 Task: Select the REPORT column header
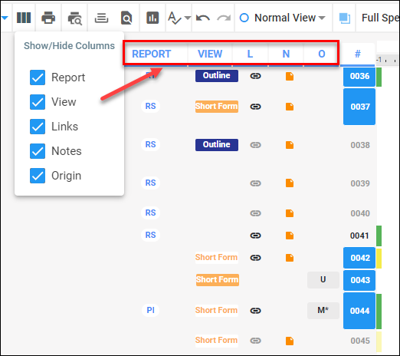152,54
